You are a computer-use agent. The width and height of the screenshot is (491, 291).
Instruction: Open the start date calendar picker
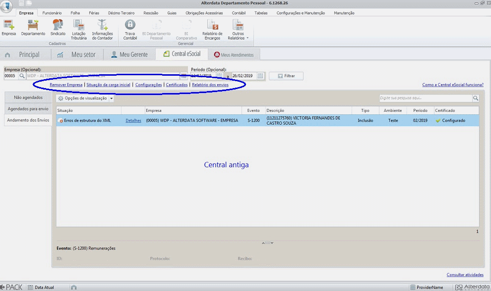pos(220,76)
